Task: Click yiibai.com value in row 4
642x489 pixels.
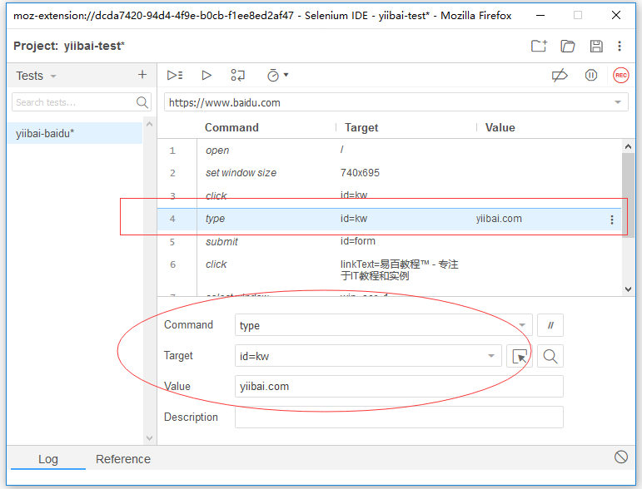Action: point(499,219)
